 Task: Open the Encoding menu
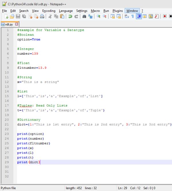click(49, 11)
